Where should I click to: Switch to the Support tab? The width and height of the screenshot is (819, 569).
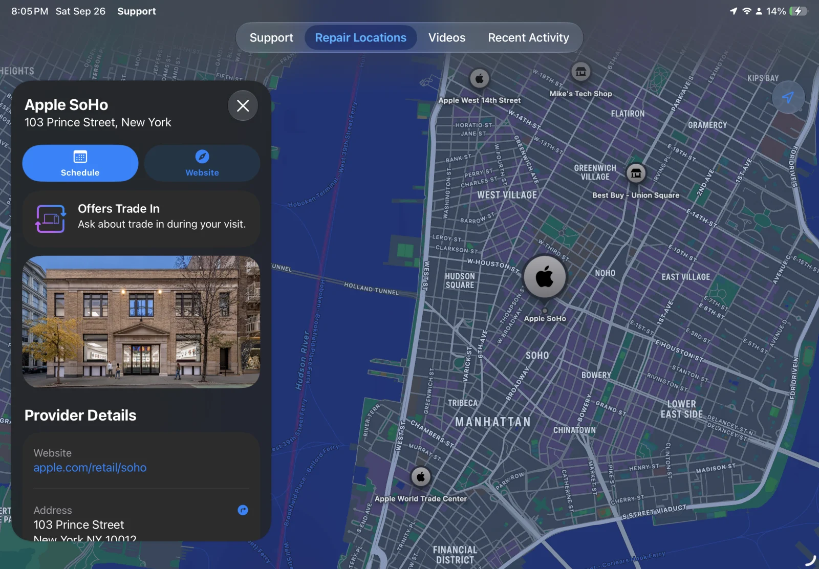tap(271, 38)
